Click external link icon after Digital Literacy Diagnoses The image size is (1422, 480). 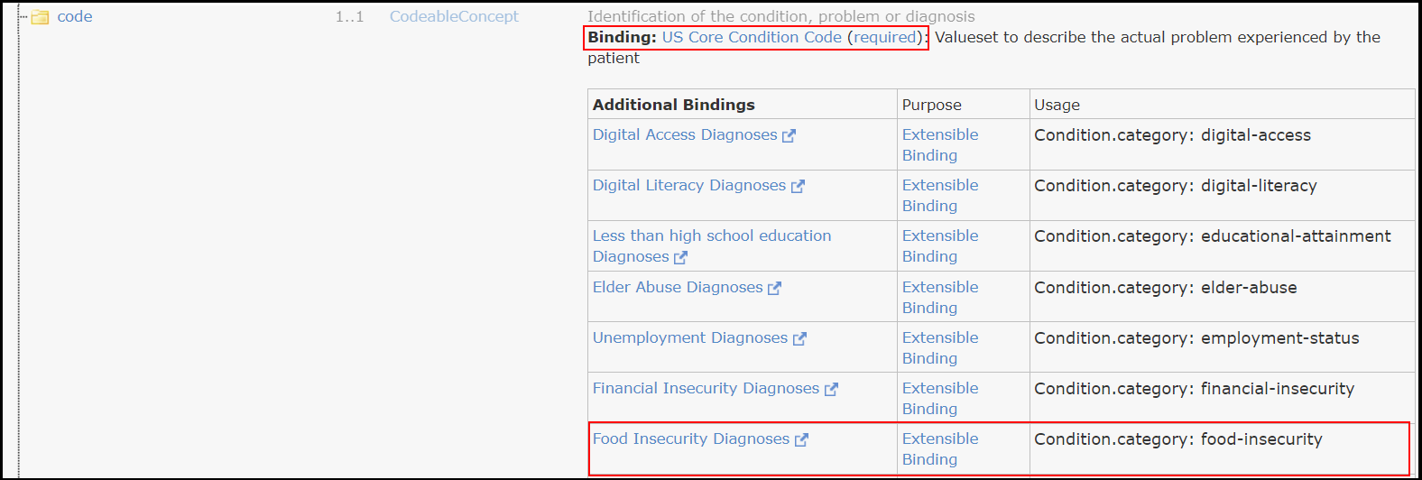point(798,187)
